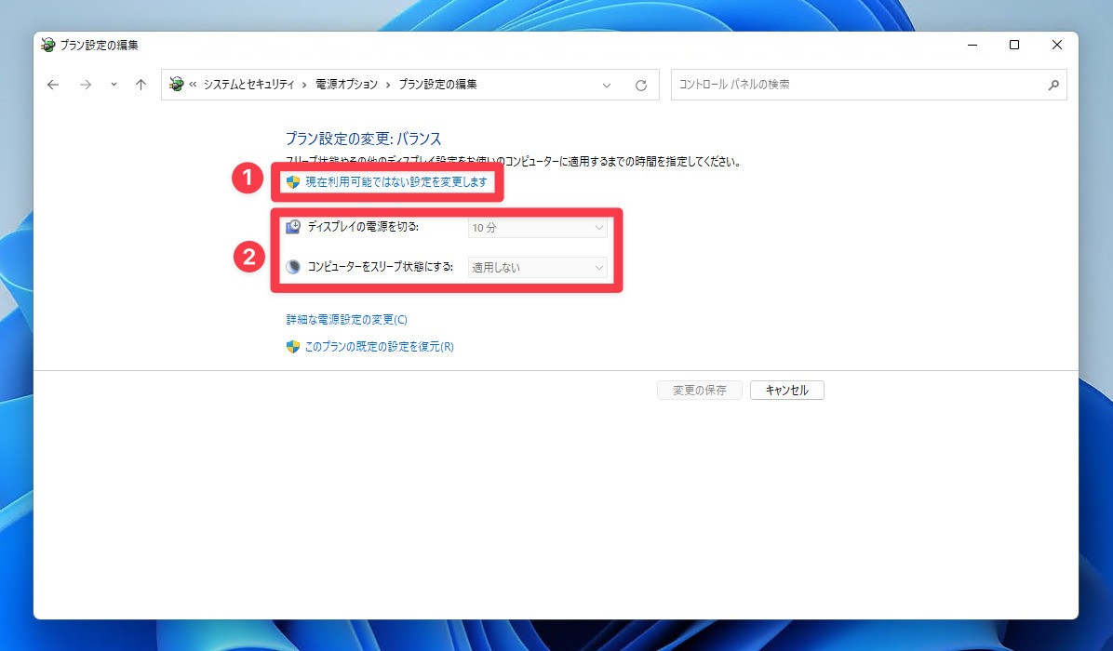Open the recent locations chevron
1113x651 pixels.
114,85
